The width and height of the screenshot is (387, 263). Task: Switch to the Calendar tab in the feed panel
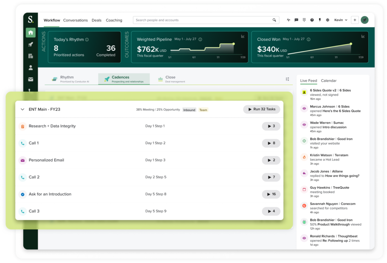(329, 81)
